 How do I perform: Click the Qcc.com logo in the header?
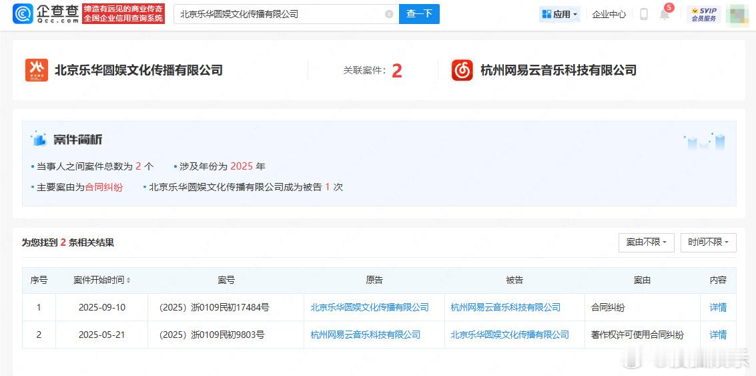(45, 14)
